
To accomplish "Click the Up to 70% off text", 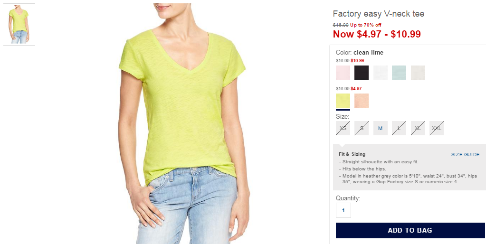I will coord(366,25).
